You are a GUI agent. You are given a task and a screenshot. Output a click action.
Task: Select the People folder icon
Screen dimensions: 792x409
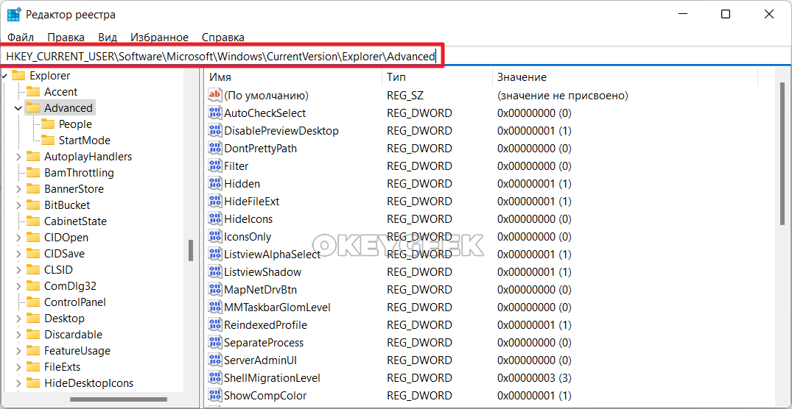pyautogui.click(x=47, y=124)
